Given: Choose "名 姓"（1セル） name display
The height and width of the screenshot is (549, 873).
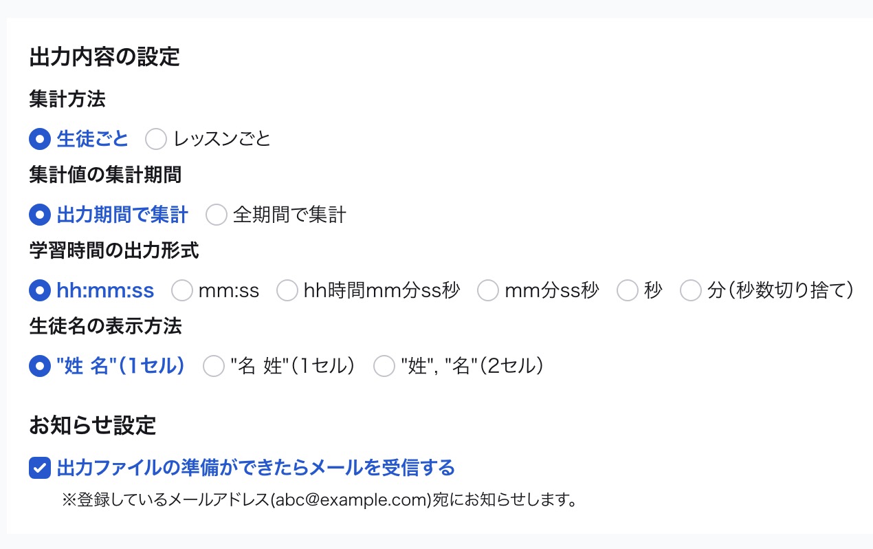Looking at the screenshot, I should coord(214,366).
